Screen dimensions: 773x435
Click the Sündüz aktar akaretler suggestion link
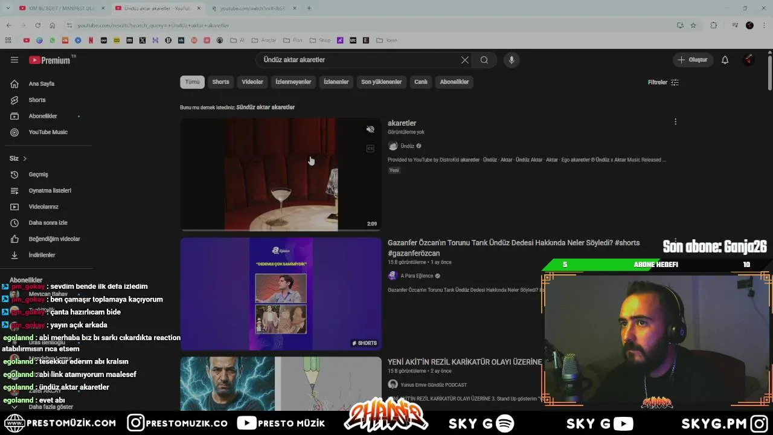265,108
